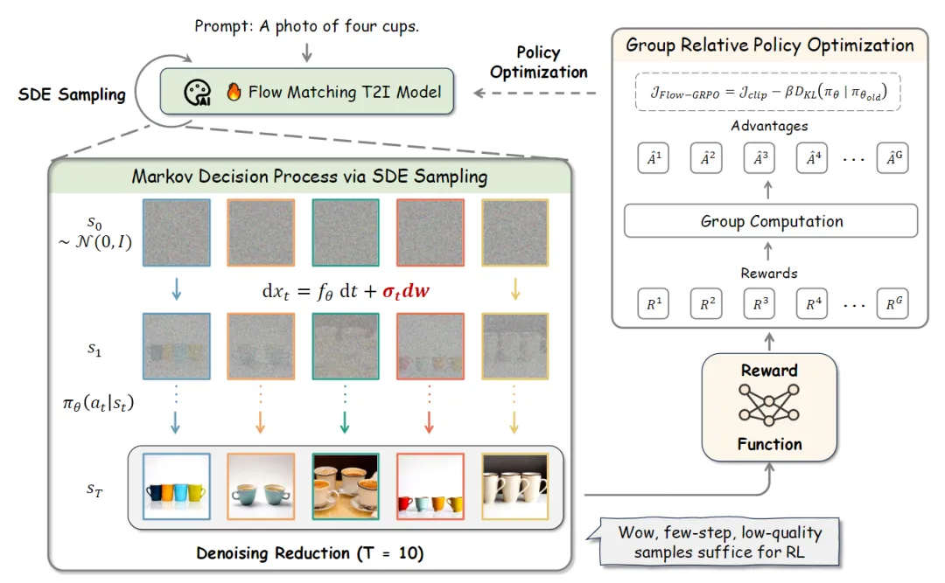Screen dimensions: 945x583
Task: Click the 'Policy Optimization' label
Action: pyautogui.click(x=538, y=62)
